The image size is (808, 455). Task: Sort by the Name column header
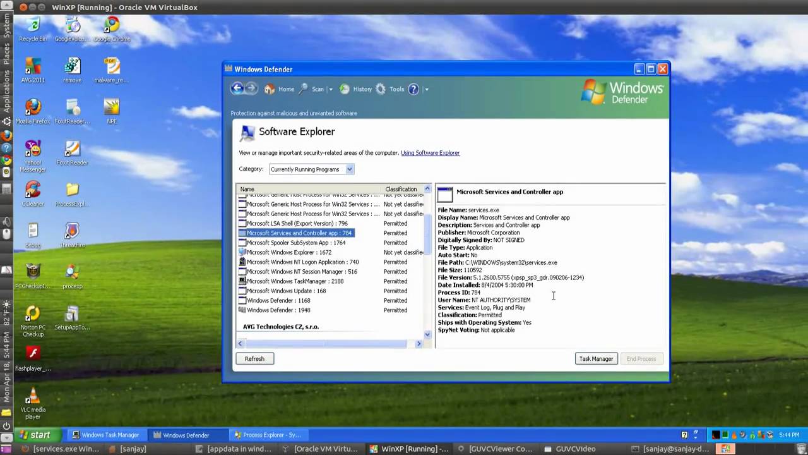point(309,189)
